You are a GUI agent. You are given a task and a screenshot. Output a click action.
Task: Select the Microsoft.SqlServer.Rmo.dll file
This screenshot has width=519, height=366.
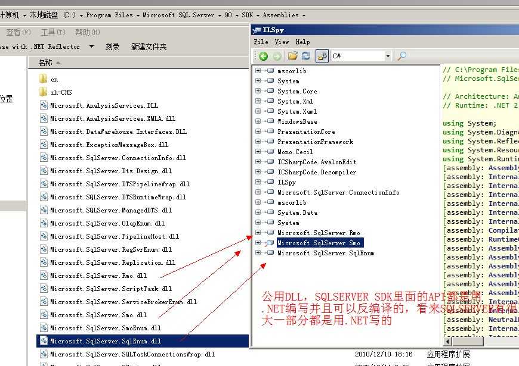tap(98, 276)
